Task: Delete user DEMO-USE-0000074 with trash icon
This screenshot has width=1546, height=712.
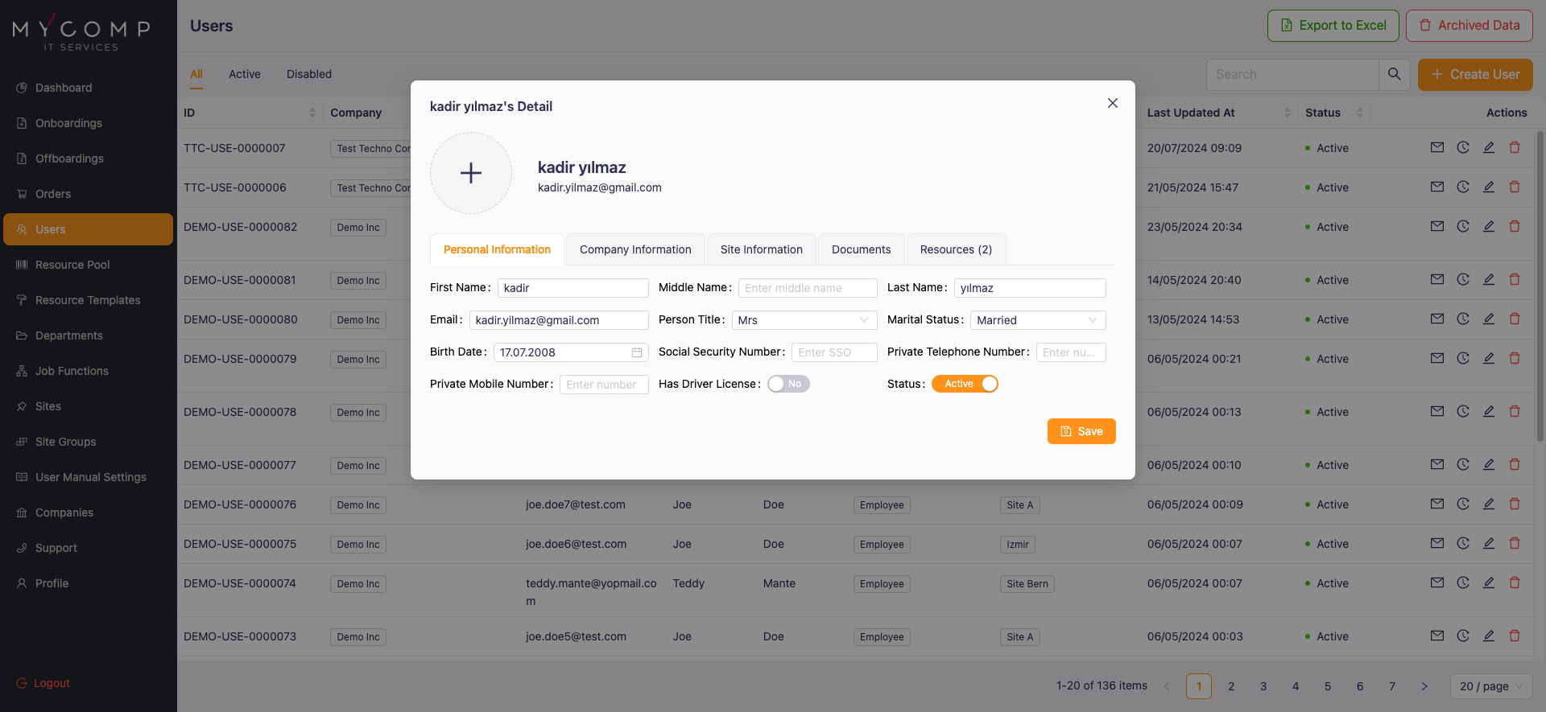Action: (1514, 583)
